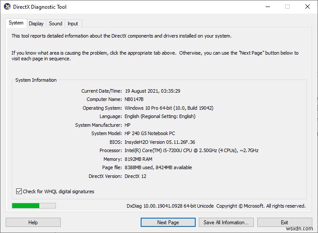318x233 pixels.
Task: Click the Operating System value text
Action: (169, 108)
